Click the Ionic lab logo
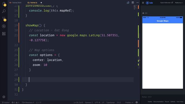Image resolution: width=185 pixels, height=104 pixels. [x=149, y=3]
